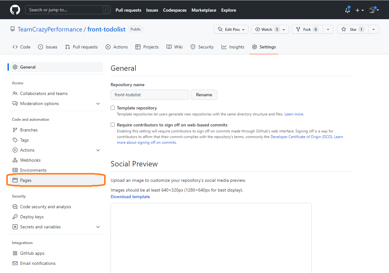Image resolution: width=389 pixels, height=273 pixels.
Task: Open the front-todolist repository link
Action: coord(107,29)
